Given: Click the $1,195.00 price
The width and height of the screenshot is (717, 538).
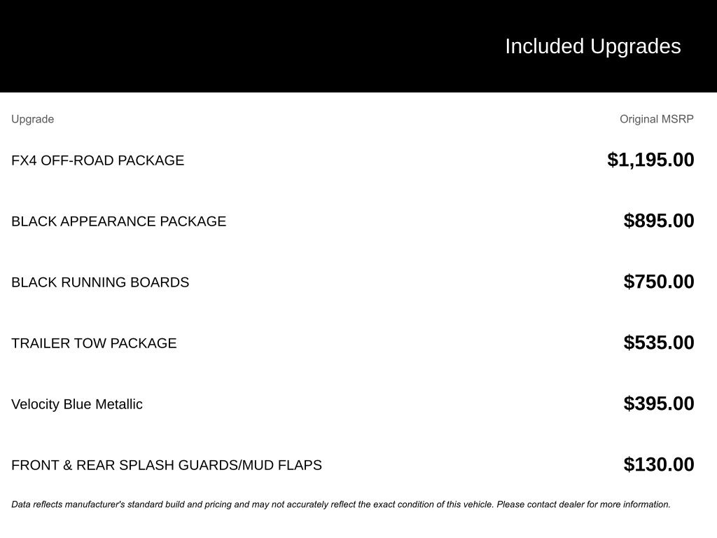Looking at the screenshot, I should pyautogui.click(x=650, y=160).
